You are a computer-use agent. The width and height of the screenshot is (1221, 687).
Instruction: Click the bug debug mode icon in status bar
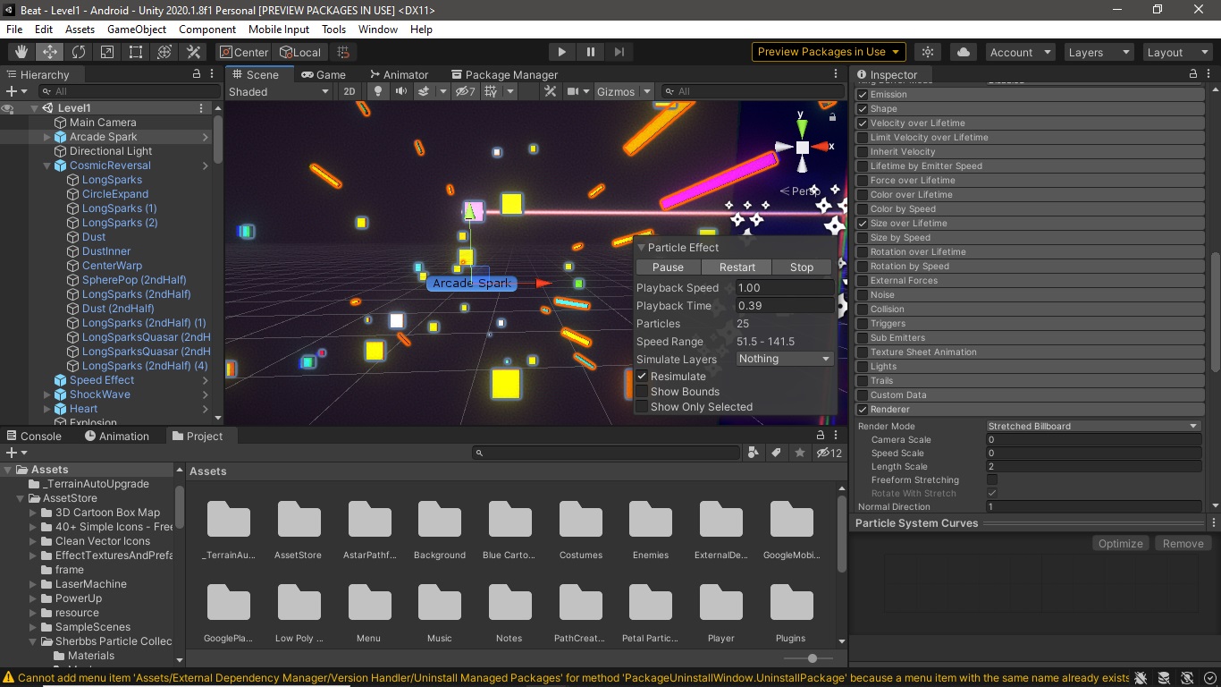pos(1140,678)
